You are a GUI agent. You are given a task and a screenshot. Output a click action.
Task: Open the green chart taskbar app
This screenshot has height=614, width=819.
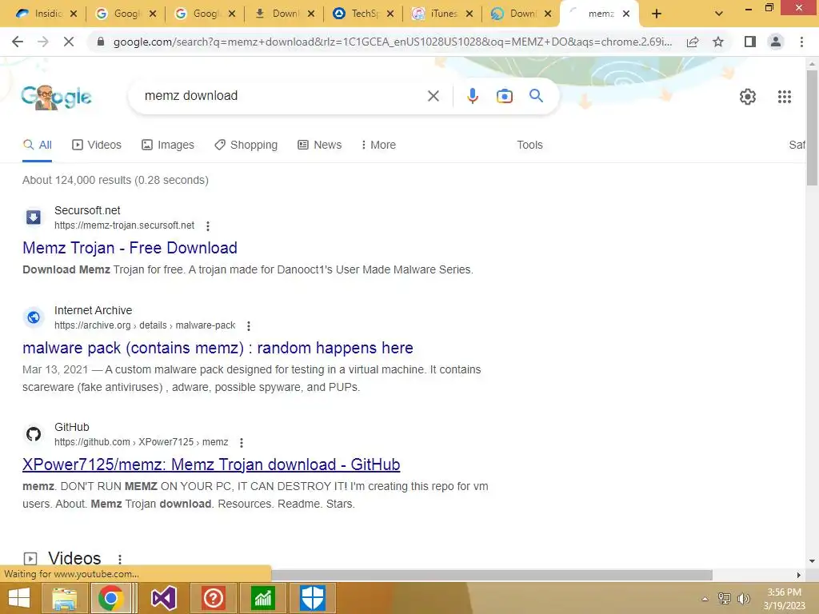pyautogui.click(x=263, y=598)
